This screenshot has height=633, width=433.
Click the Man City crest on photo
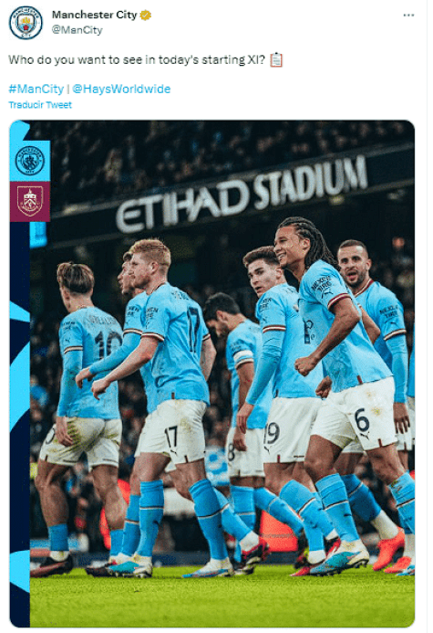coord(30,161)
